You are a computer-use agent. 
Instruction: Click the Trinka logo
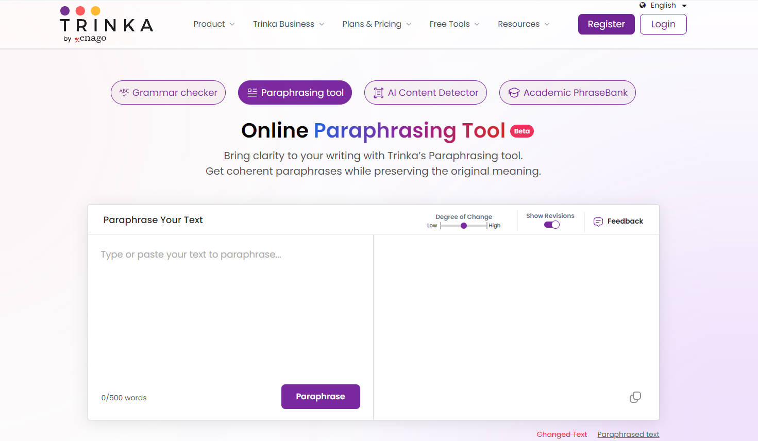(106, 24)
